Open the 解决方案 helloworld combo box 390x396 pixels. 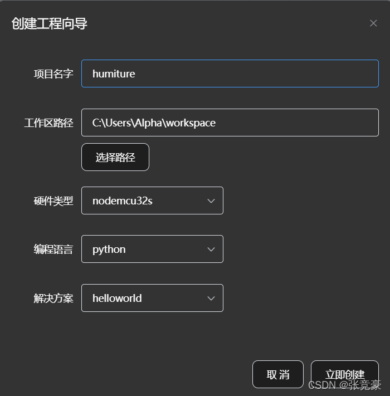pos(152,298)
